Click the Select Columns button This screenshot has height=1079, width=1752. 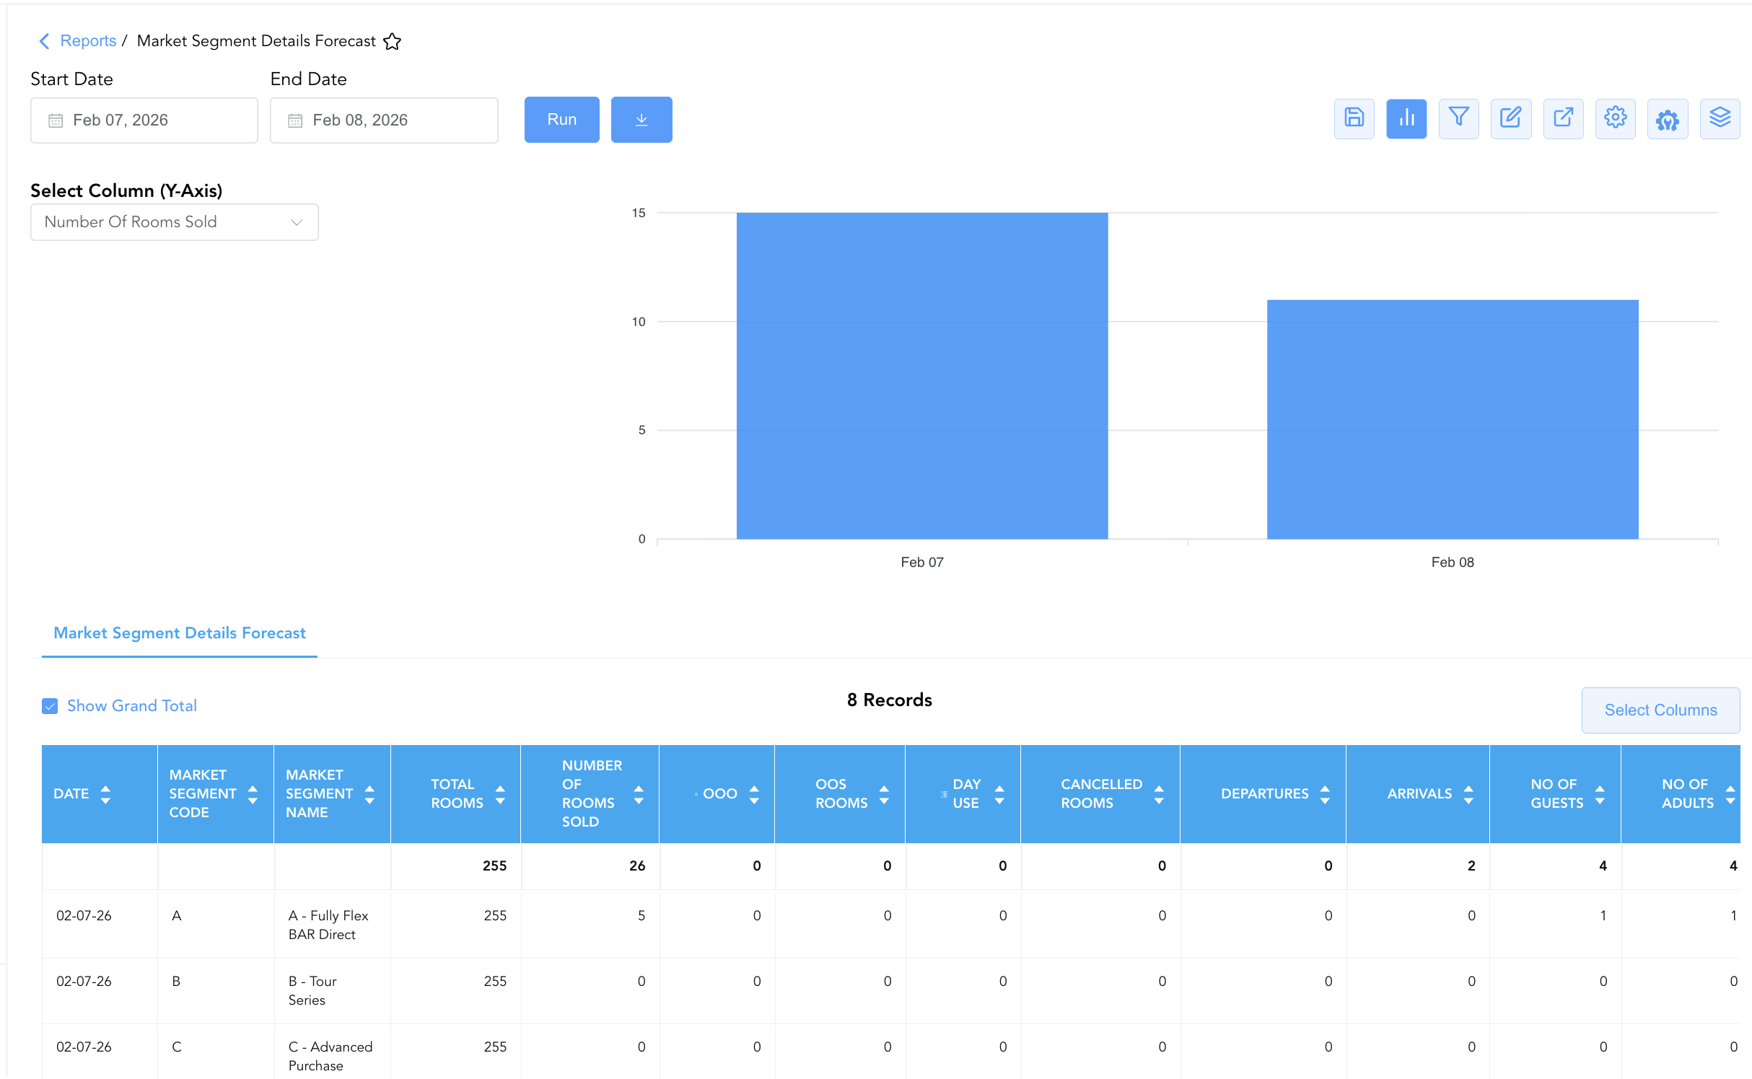1660,710
